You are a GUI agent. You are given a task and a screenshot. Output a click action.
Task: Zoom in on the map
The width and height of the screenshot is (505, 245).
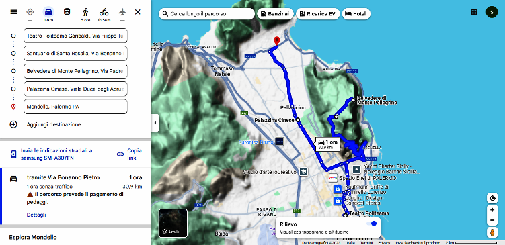[492, 210]
